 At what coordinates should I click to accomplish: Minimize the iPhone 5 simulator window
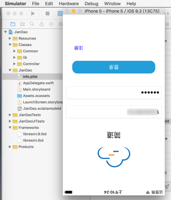pos(74,11)
